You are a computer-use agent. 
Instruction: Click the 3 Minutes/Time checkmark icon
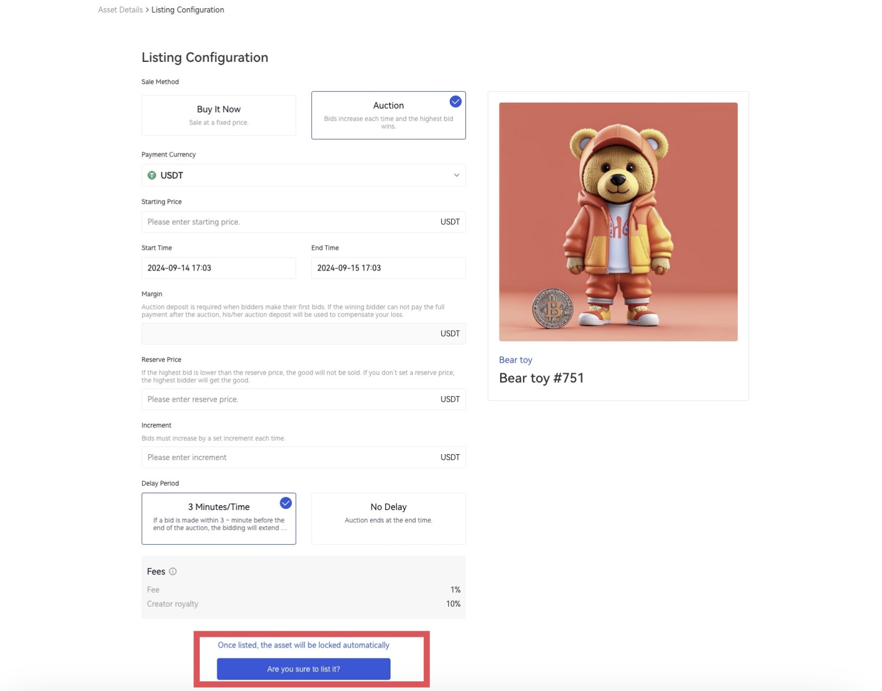point(286,503)
